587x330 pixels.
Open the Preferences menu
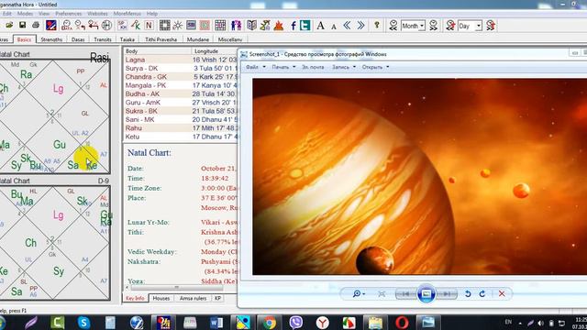pyautogui.click(x=68, y=14)
